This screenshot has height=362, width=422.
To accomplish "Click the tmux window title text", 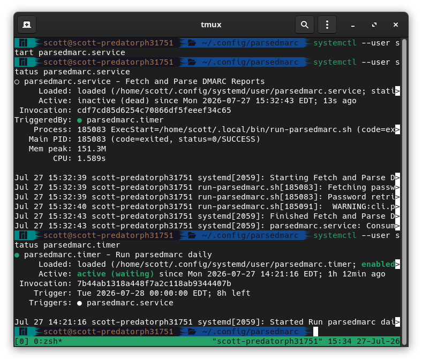I will point(211,25).
